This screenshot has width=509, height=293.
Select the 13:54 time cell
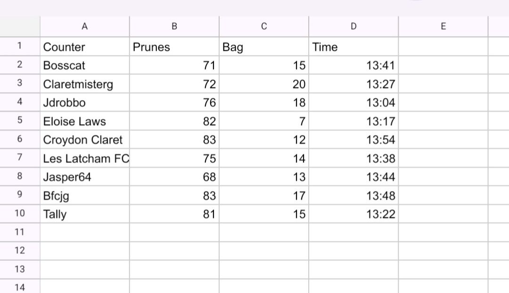click(x=353, y=140)
